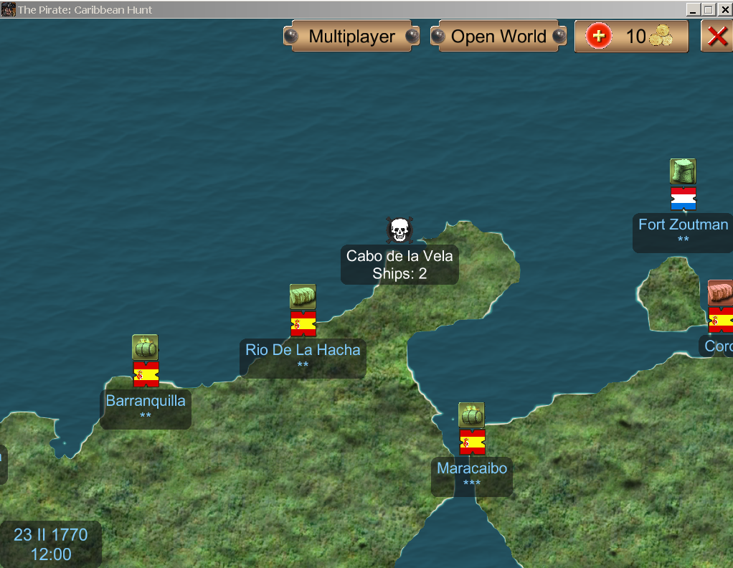Click the green sack icon above Fort Zoutman
The height and width of the screenshot is (568, 733).
click(683, 171)
